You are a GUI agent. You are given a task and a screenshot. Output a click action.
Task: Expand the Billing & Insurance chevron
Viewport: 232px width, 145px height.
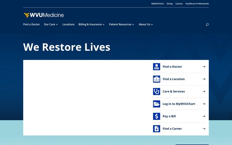(103, 24)
